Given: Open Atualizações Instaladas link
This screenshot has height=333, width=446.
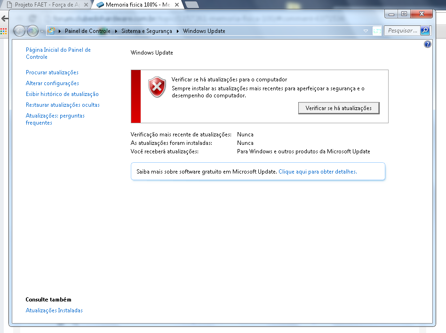Looking at the screenshot, I should click(x=54, y=310).
